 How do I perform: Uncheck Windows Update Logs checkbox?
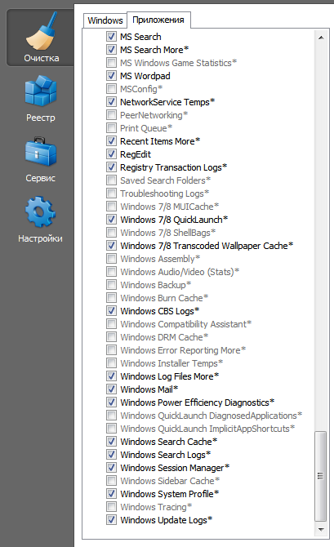pos(111,520)
